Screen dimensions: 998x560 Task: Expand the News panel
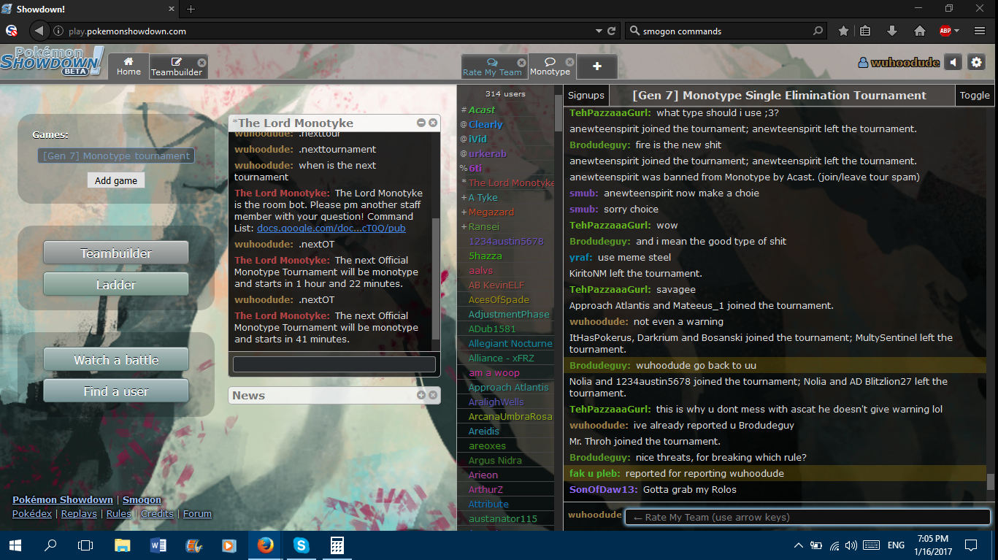tap(421, 395)
